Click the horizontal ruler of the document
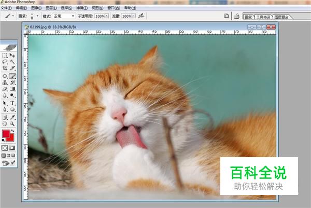Image resolution: width=311 pixels, height=208 pixels. coord(152,32)
